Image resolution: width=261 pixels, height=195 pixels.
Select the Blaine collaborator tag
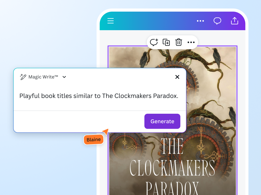[93, 140]
